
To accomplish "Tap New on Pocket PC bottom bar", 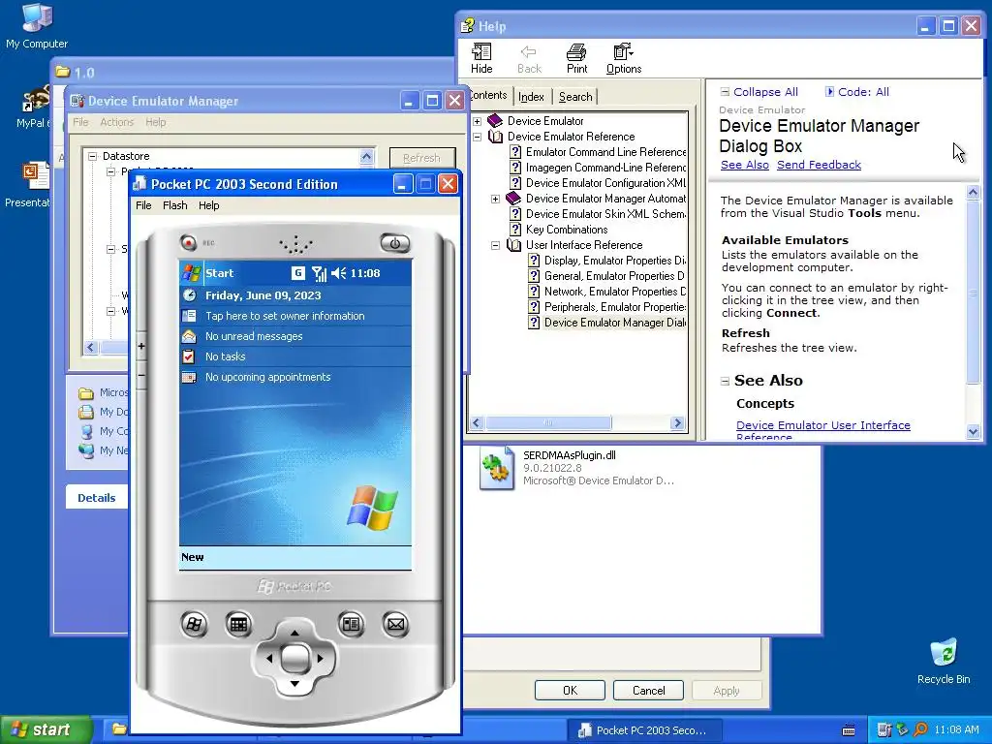I will [x=193, y=557].
